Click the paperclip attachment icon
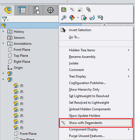Screen dimensions: 135x140 coord(88,10)
